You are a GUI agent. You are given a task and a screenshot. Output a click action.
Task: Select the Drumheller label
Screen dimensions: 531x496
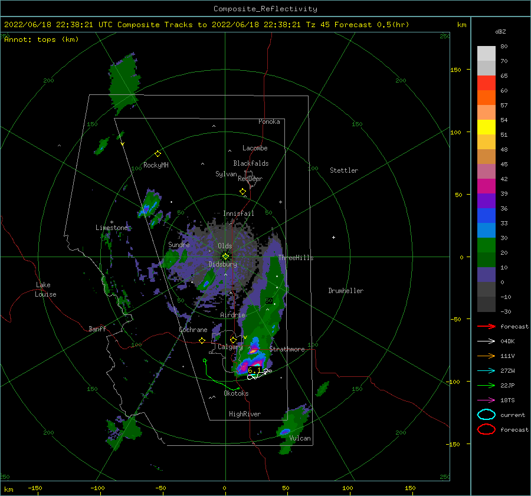[346, 291]
